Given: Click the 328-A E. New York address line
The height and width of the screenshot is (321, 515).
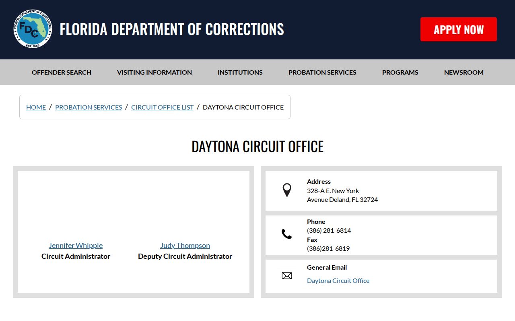Looking at the screenshot, I should pyautogui.click(x=333, y=191).
